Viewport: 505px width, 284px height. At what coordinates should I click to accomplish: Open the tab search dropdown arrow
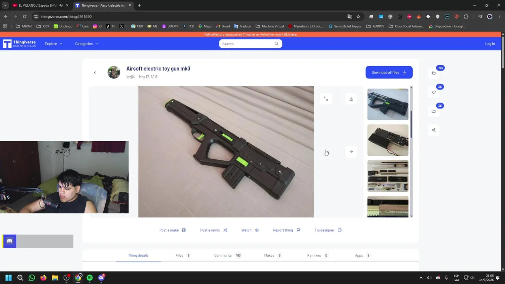[x=5, y=6]
